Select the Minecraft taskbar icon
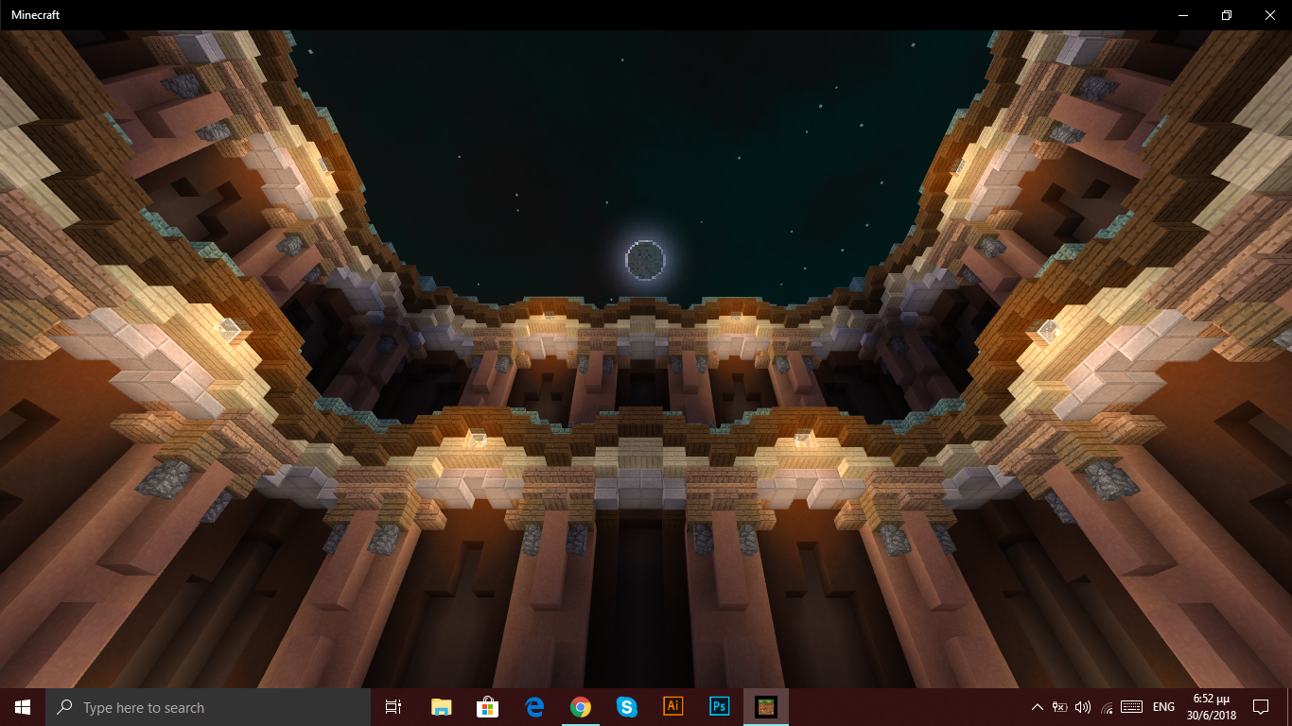This screenshot has width=1292, height=726. pyautogui.click(x=766, y=707)
